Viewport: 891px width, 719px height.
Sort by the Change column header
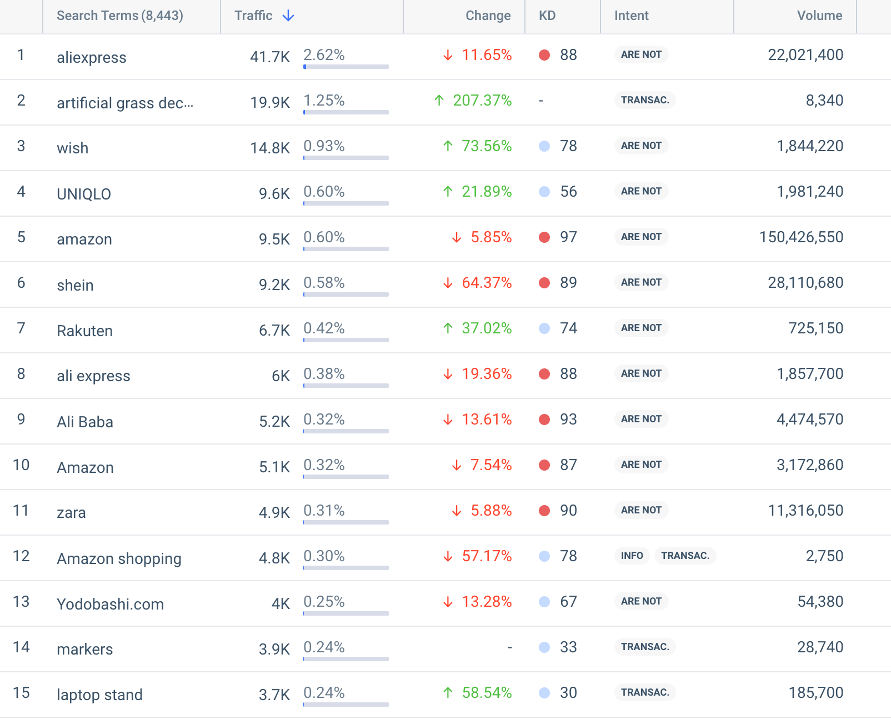pyautogui.click(x=487, y=16)
